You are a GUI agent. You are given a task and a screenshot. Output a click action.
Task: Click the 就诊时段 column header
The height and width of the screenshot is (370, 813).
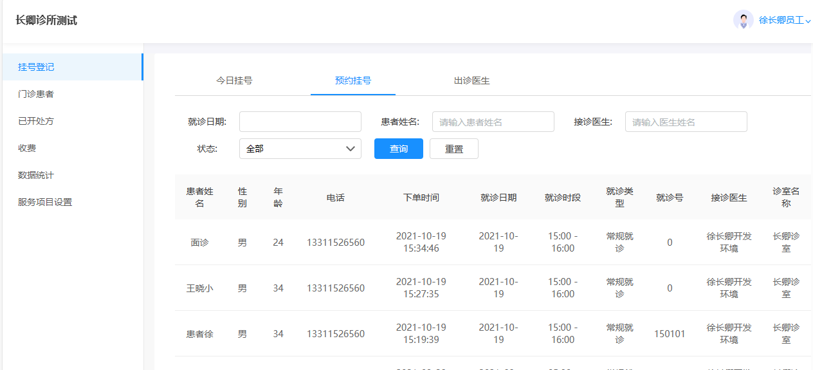point(563,198)
